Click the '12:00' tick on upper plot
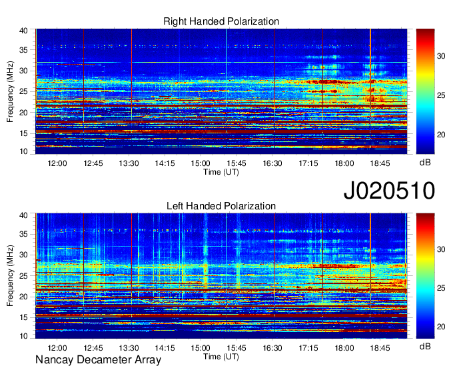 point(57,163)
